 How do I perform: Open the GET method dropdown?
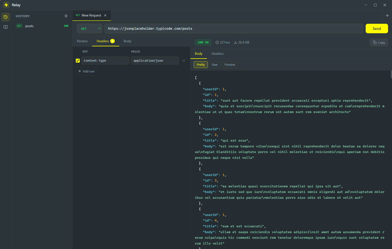coord(90,29)
